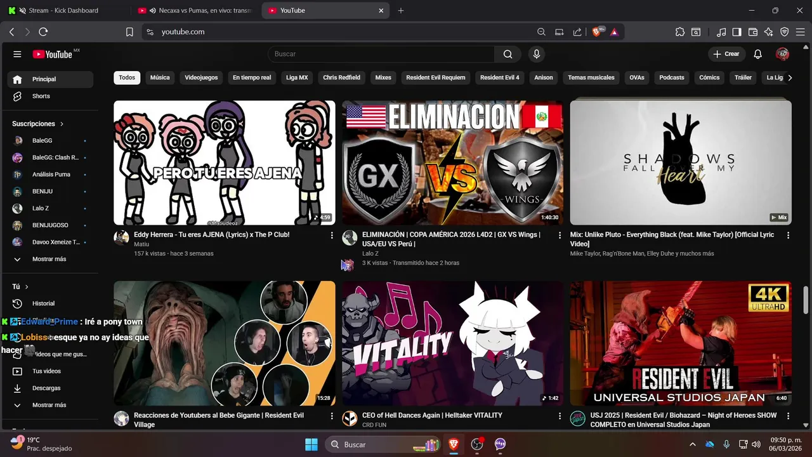
Task: Open the account avatar menu
Action: tap(782, 54)
